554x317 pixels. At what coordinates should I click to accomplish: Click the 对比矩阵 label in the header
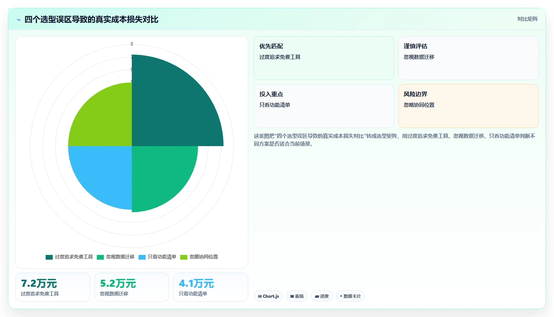pos(527,19)
